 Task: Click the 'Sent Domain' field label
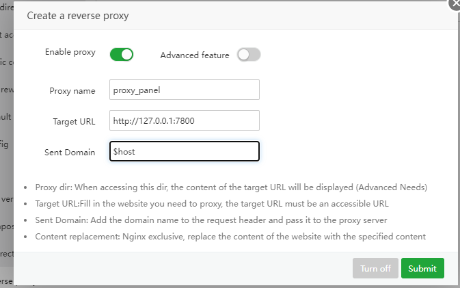coord(70,152)
